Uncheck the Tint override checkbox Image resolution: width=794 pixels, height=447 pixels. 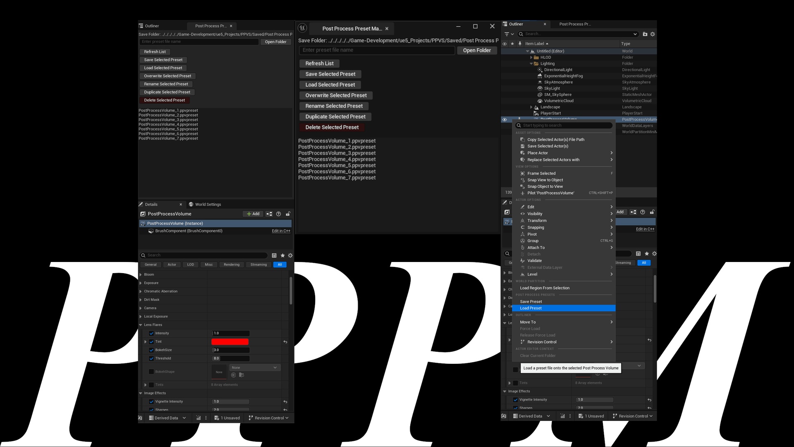(151, 342)
